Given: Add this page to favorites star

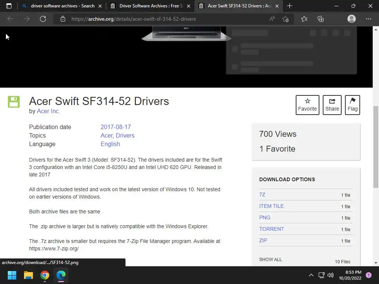Looking at the screenshot, I should tap(285, 19).
